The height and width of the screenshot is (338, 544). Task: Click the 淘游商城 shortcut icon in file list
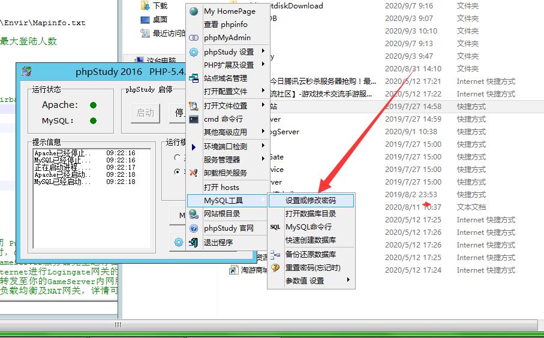tap(234, 270)
